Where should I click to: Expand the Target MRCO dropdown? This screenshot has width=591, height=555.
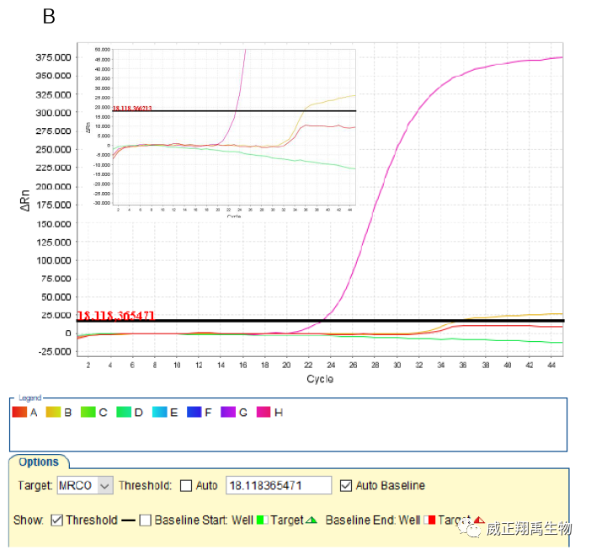104,486
